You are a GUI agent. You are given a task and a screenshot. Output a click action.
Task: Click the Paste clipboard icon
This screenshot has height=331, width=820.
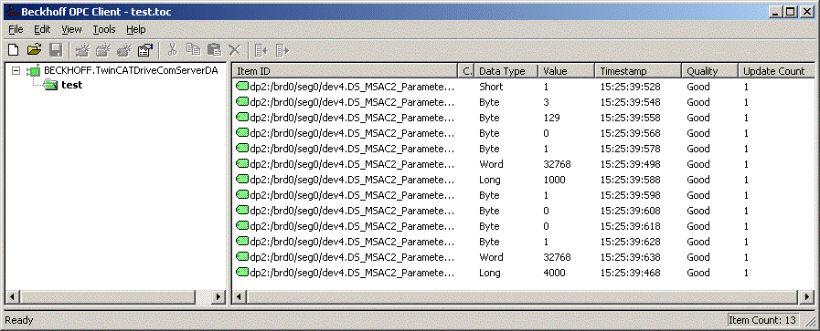pos(215,50)
